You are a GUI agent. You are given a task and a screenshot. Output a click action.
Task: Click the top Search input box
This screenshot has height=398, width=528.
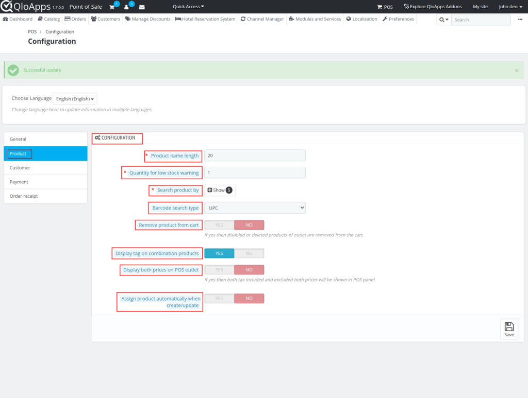[481, 20]
